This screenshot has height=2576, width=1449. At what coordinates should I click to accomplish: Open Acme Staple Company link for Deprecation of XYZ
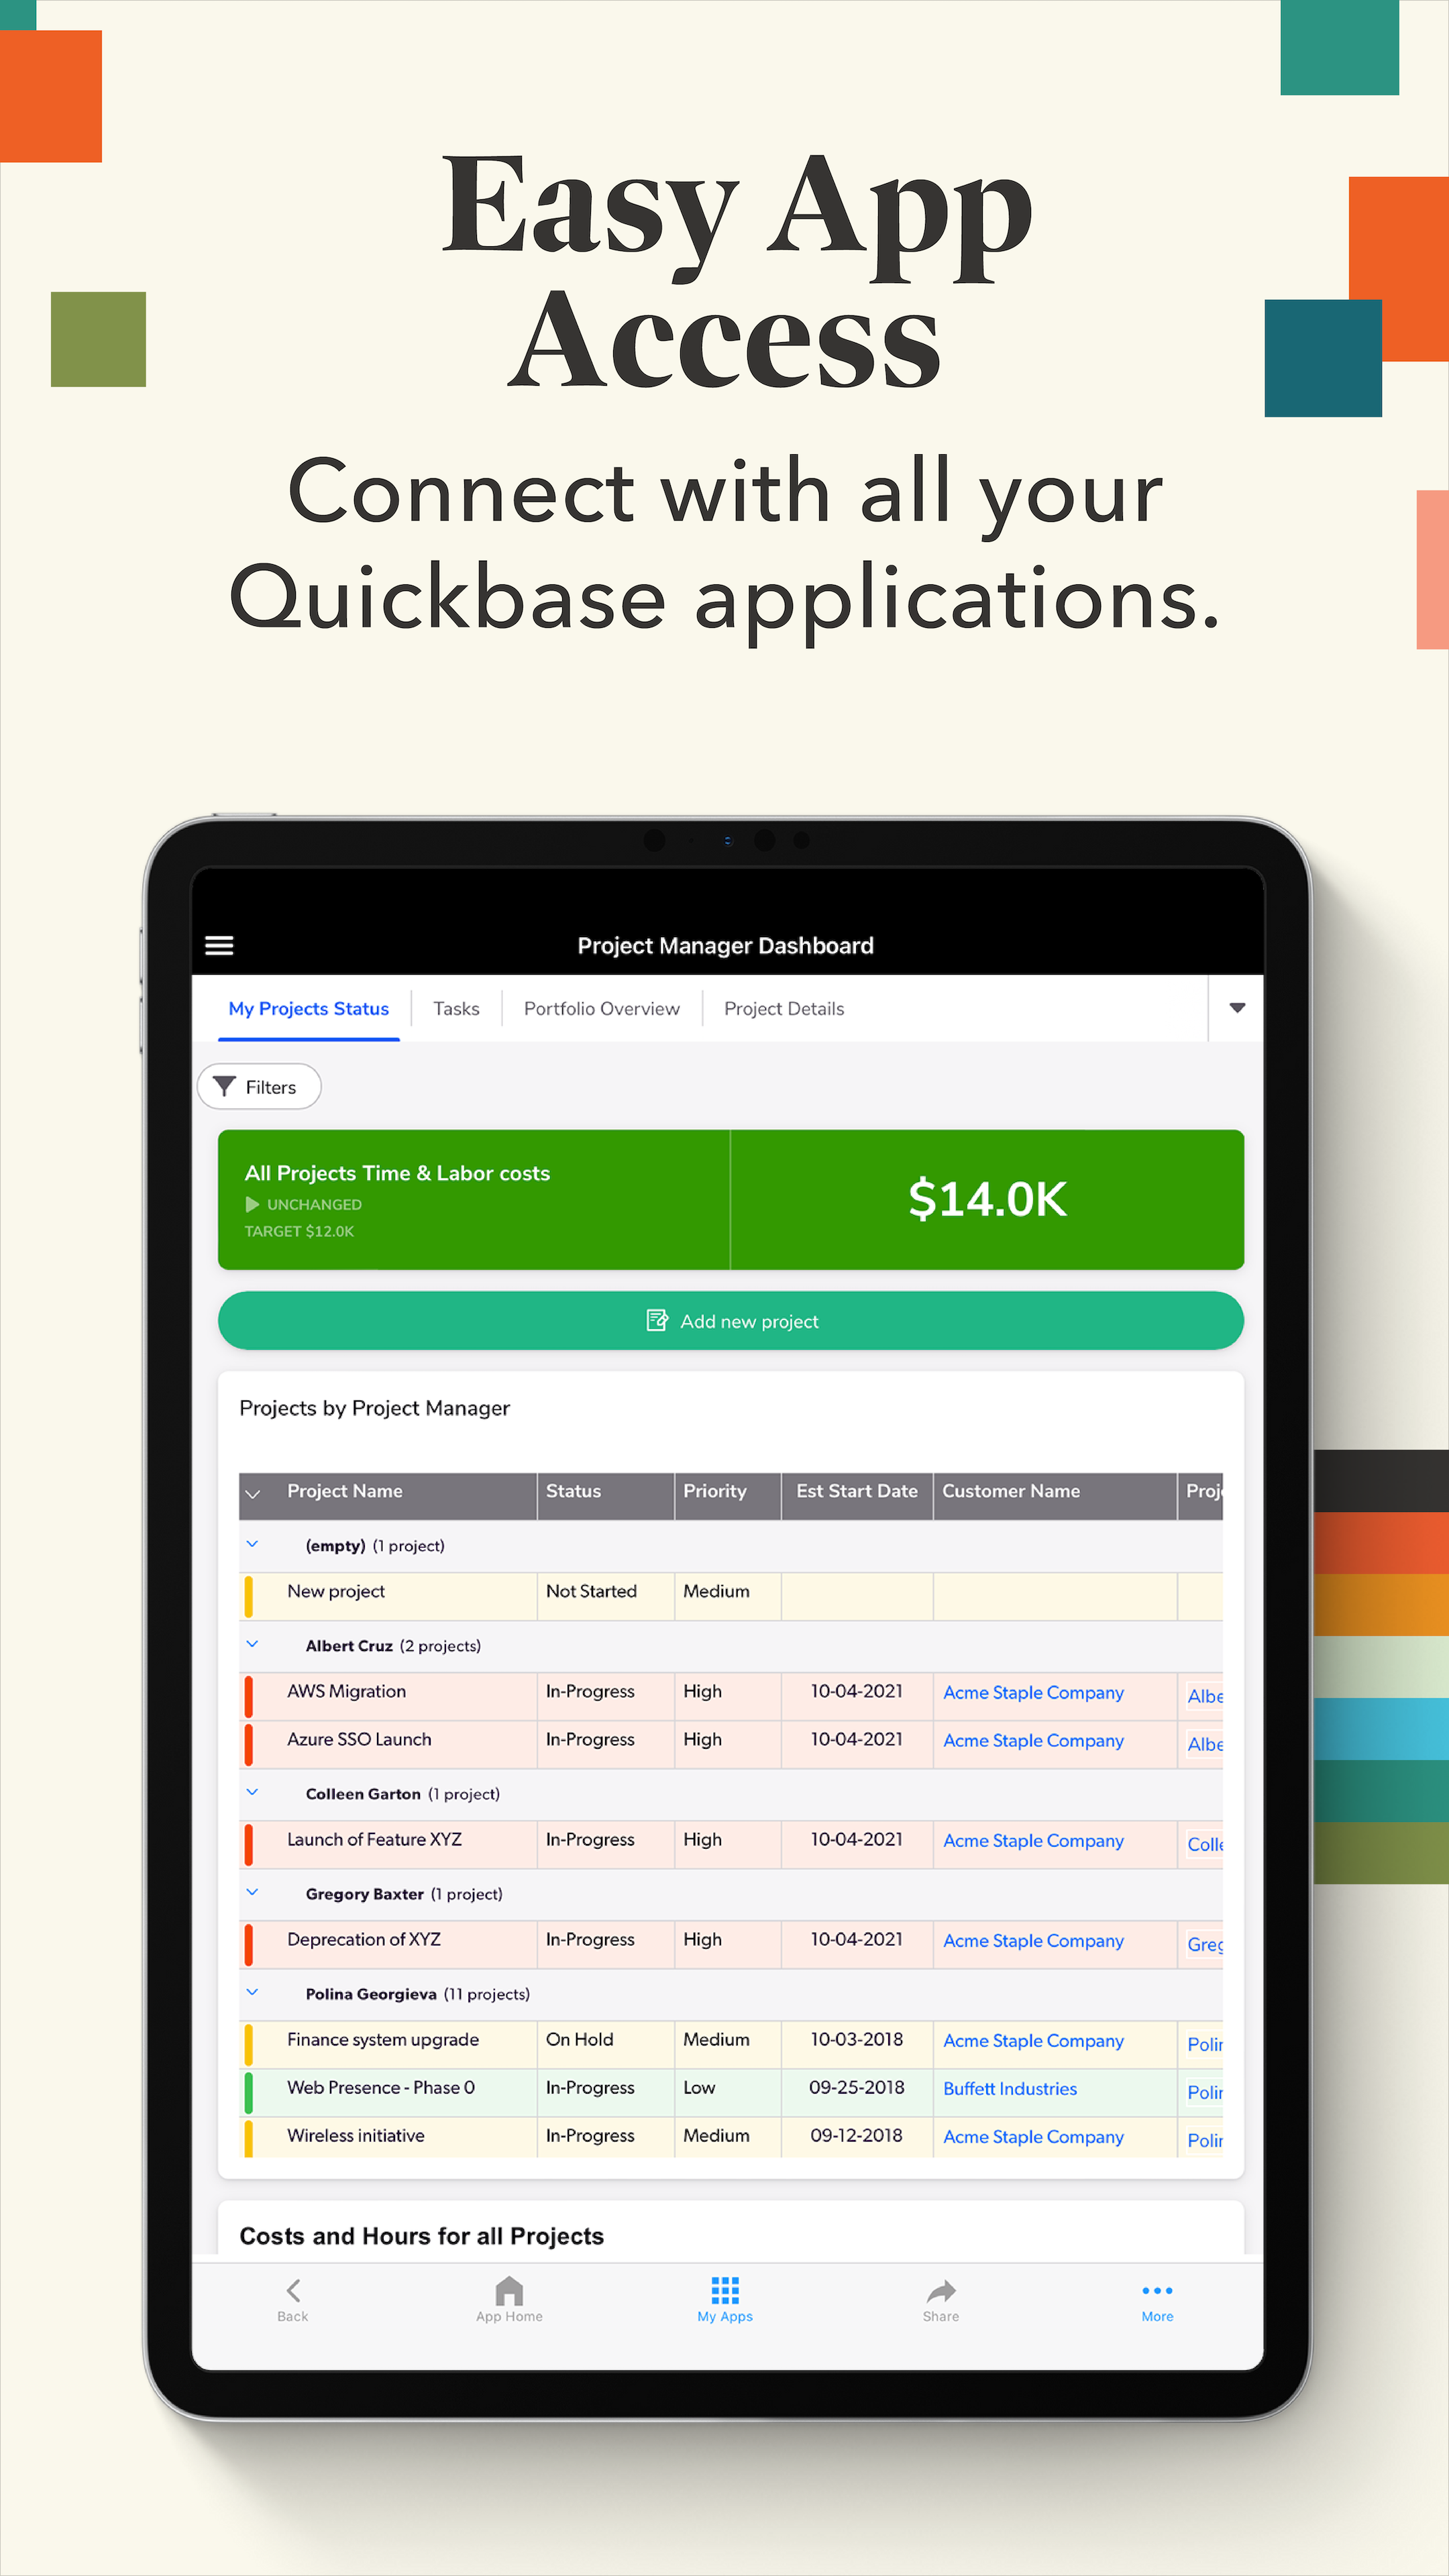click(x=1033, y=1940)
